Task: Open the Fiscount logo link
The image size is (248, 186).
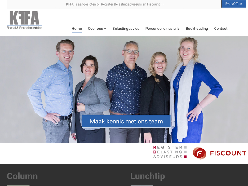Action: click(x=219, y=153)
